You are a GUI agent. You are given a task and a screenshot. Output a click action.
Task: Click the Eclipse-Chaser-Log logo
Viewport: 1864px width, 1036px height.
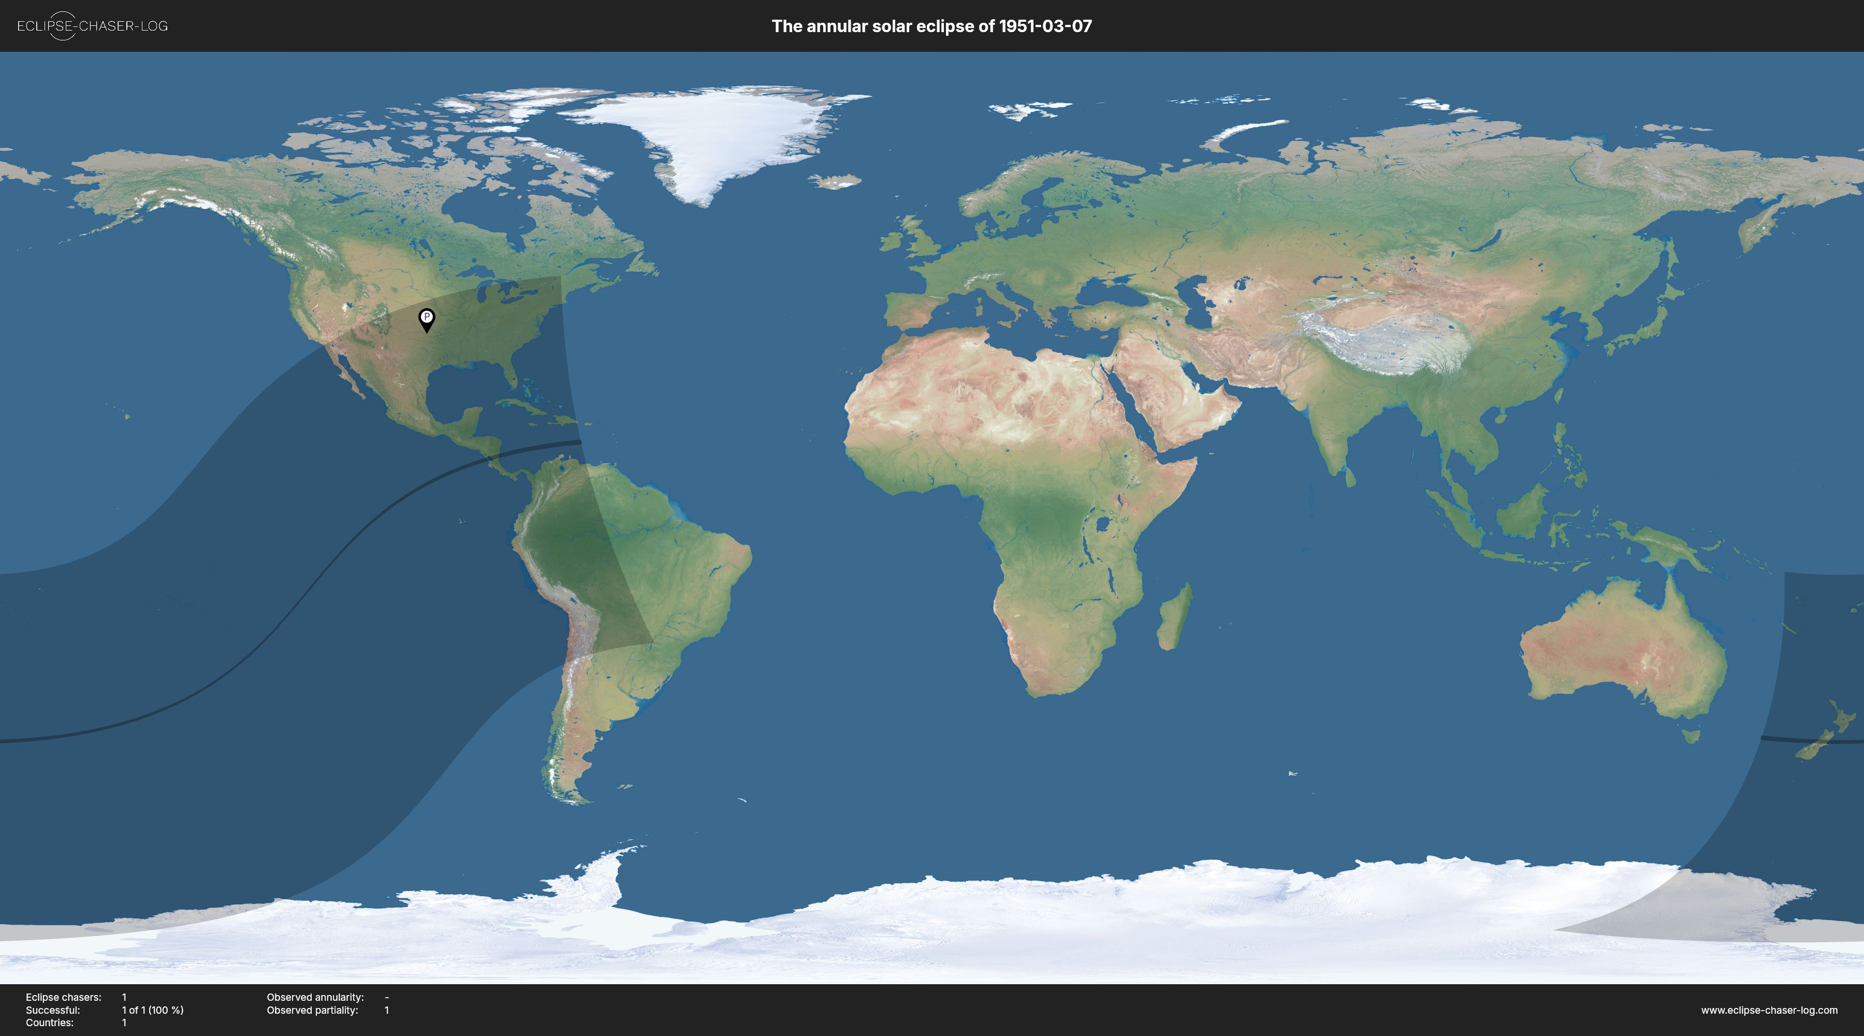pyautogui.click(x=92, y=26)
